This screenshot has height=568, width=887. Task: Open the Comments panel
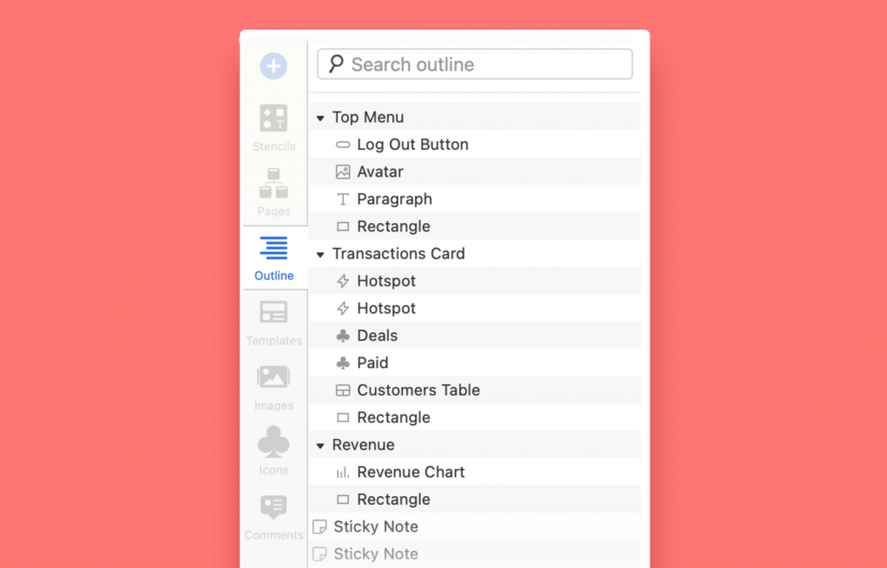274,518
